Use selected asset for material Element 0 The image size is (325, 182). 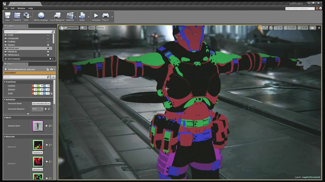click(46, 145)
